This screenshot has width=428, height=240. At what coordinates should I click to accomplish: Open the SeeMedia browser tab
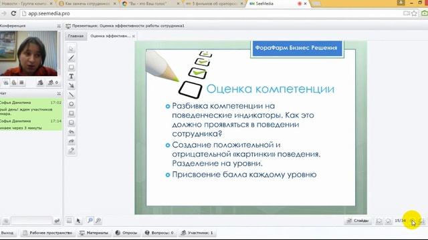(274, 3)
